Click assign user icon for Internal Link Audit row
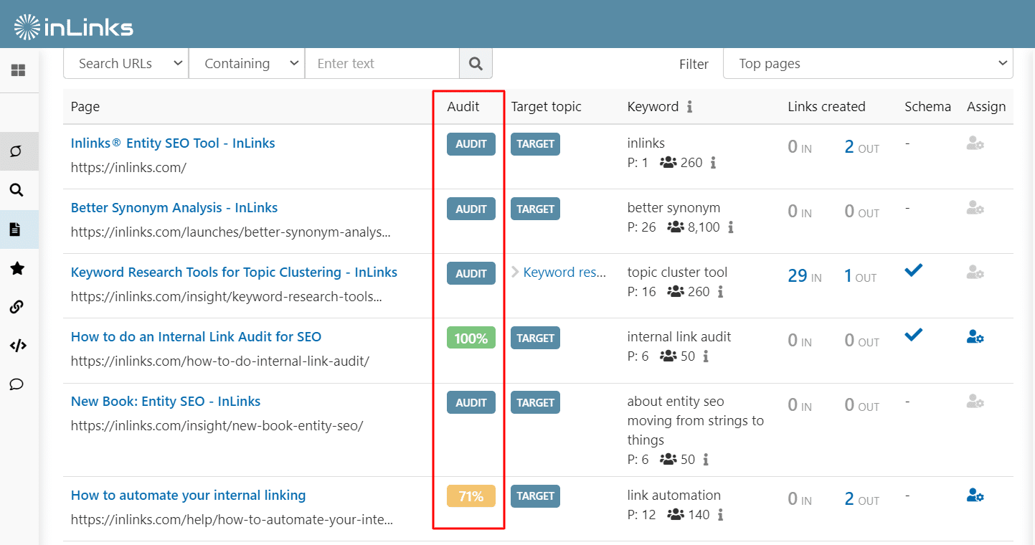1035x545 pixels. (x=975, y=336)
